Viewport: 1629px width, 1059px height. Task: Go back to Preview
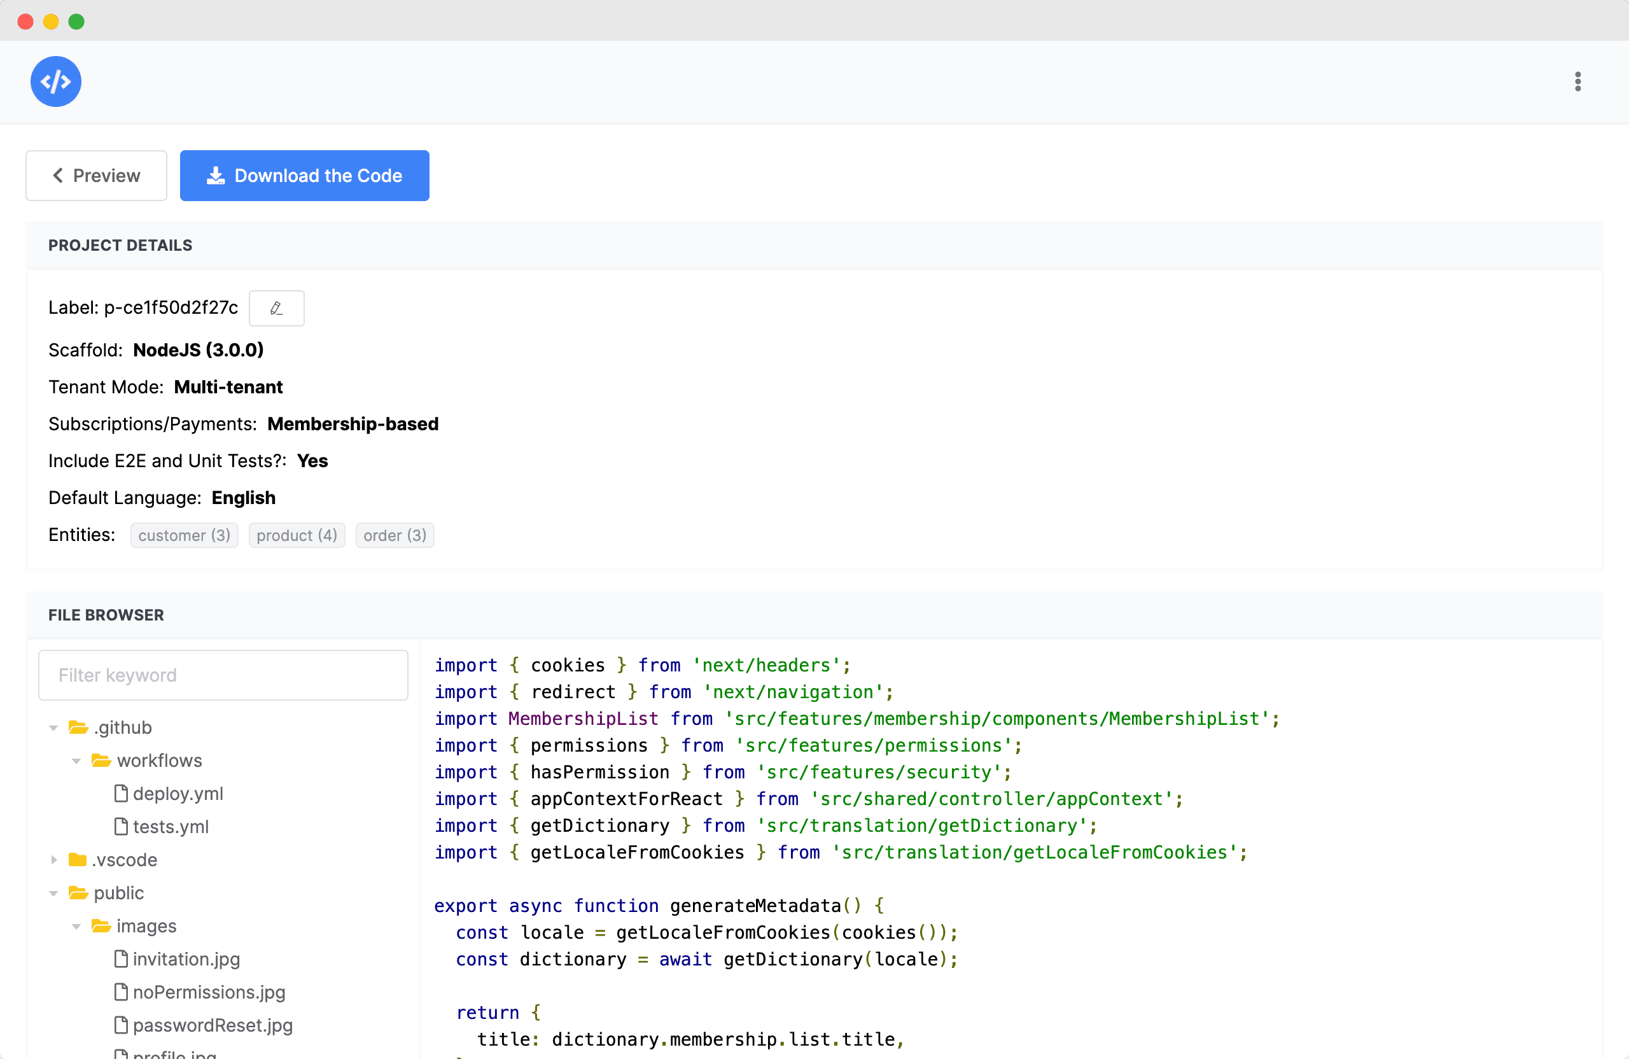[x=97, y=176]
